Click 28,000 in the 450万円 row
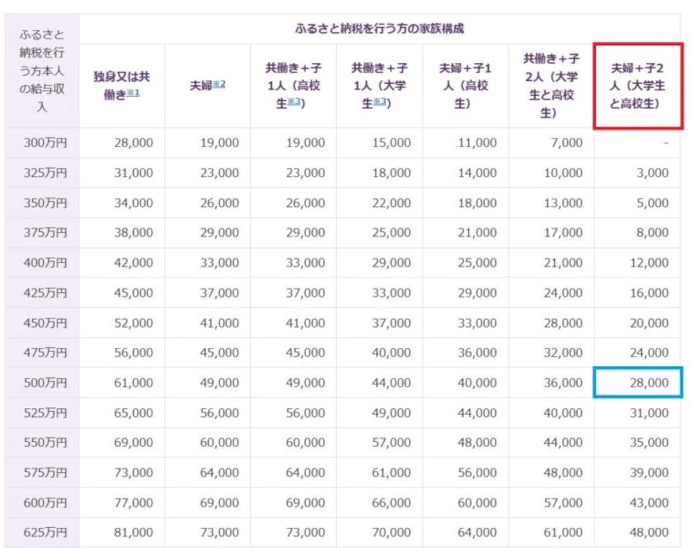 coord(563,323)
